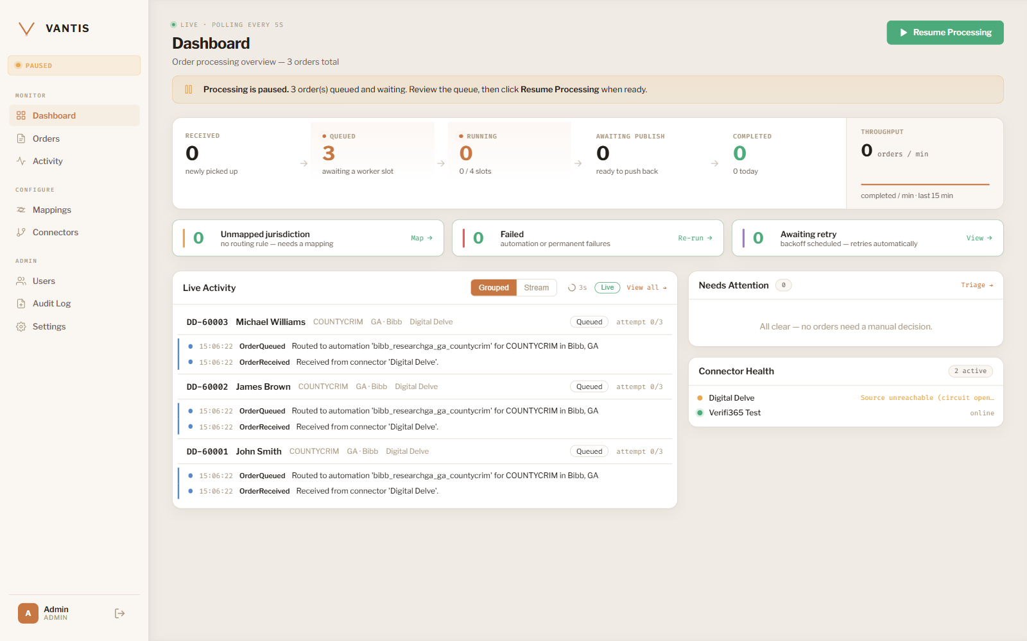Click Queued badge on DD-60003

click(x=589, y=322)
